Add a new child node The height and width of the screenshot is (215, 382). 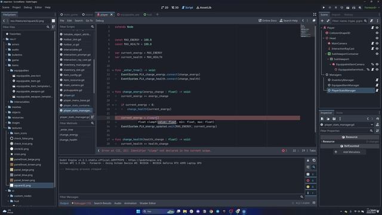(x=322, y=21)
